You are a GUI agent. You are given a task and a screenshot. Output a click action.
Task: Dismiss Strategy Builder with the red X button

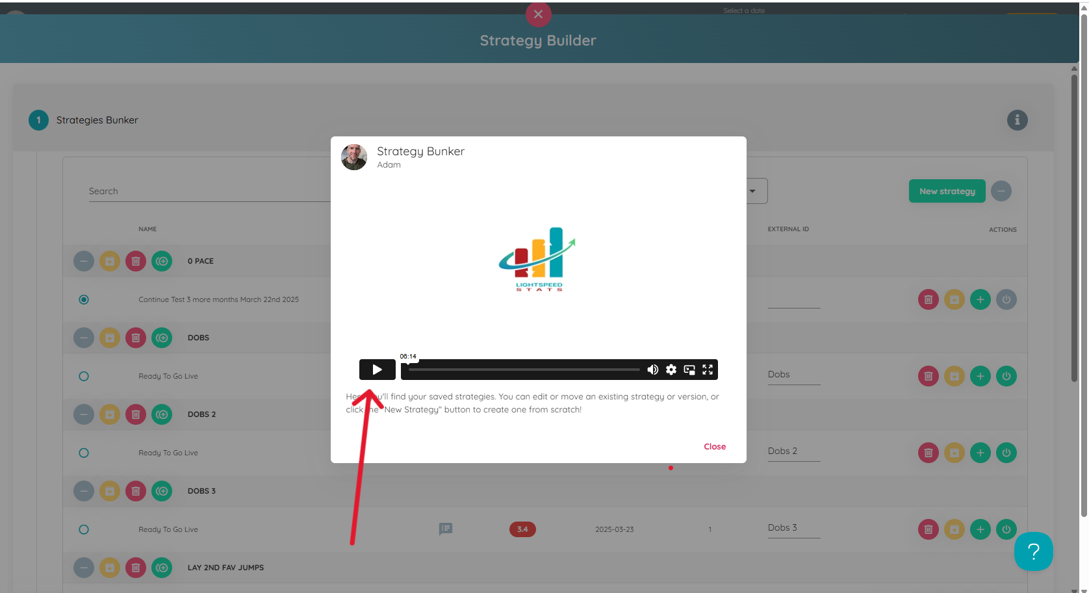(538, 14)
